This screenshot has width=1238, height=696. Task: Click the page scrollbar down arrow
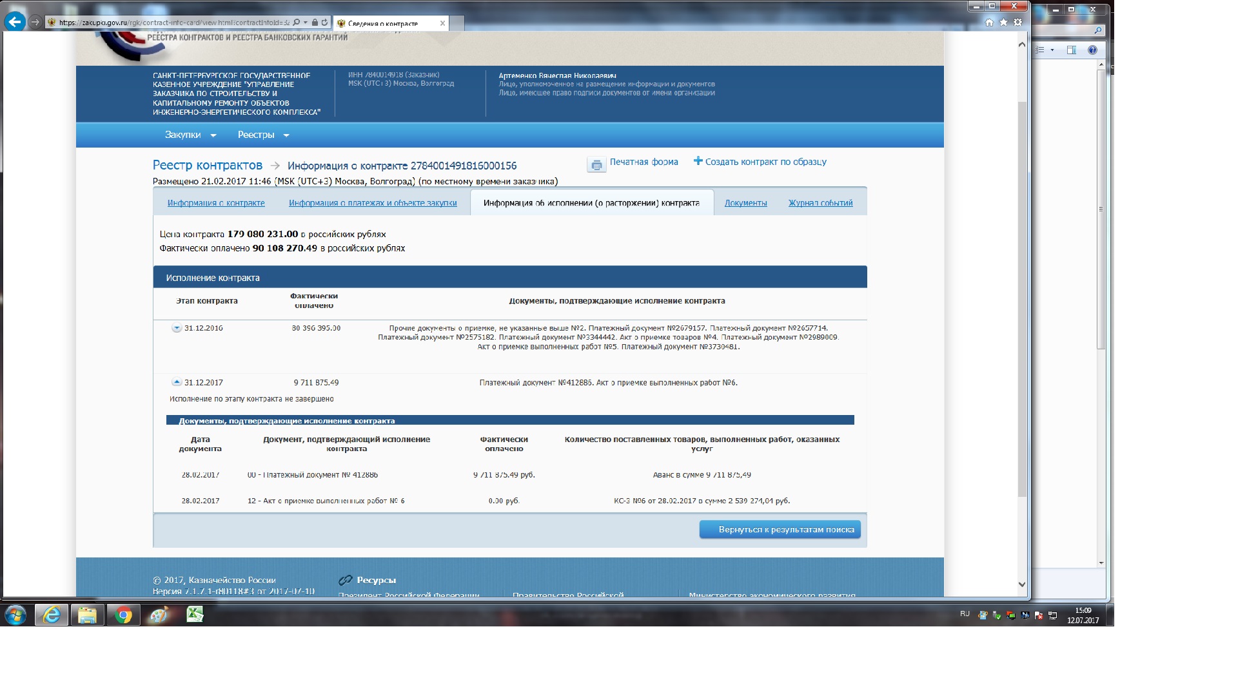coord(1021,585)
